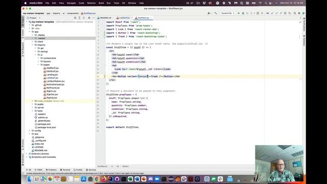Open Excel from the Dock
The width and height of the screenshot is (327, 184).
tap(130, 179)
